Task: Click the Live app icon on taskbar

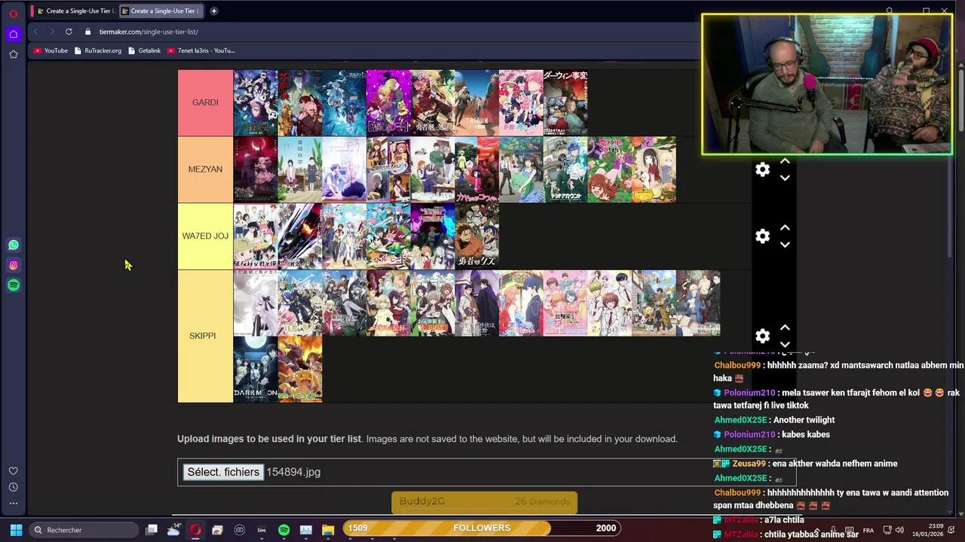Action: pos(262,529)
